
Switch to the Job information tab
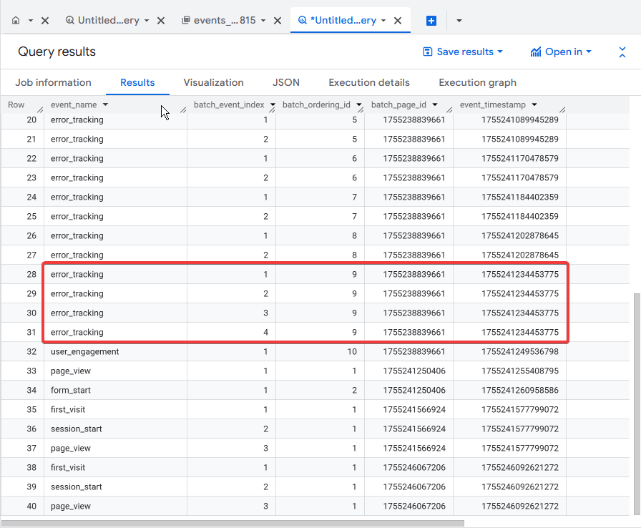coord(53,82)
